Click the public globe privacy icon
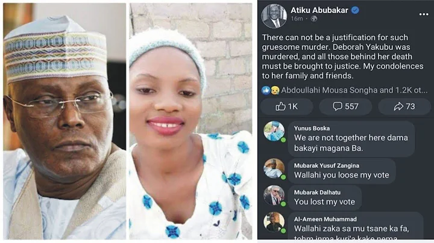 pos(313,19)
